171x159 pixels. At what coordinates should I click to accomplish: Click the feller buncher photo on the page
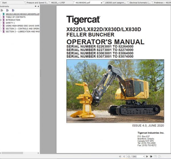(115, 91)
